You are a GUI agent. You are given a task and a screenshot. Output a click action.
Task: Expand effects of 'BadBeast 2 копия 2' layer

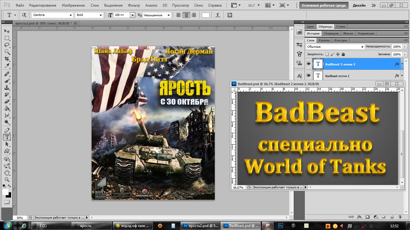pos(402,64)
